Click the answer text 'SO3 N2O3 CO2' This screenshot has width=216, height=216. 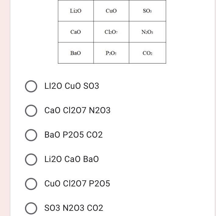click(x=74, y=208)
